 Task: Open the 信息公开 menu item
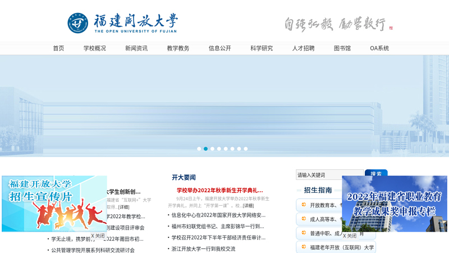tap(220, 48)
